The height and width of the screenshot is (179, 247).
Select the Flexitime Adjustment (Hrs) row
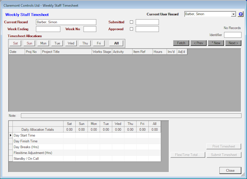click(x=85, y=153)
